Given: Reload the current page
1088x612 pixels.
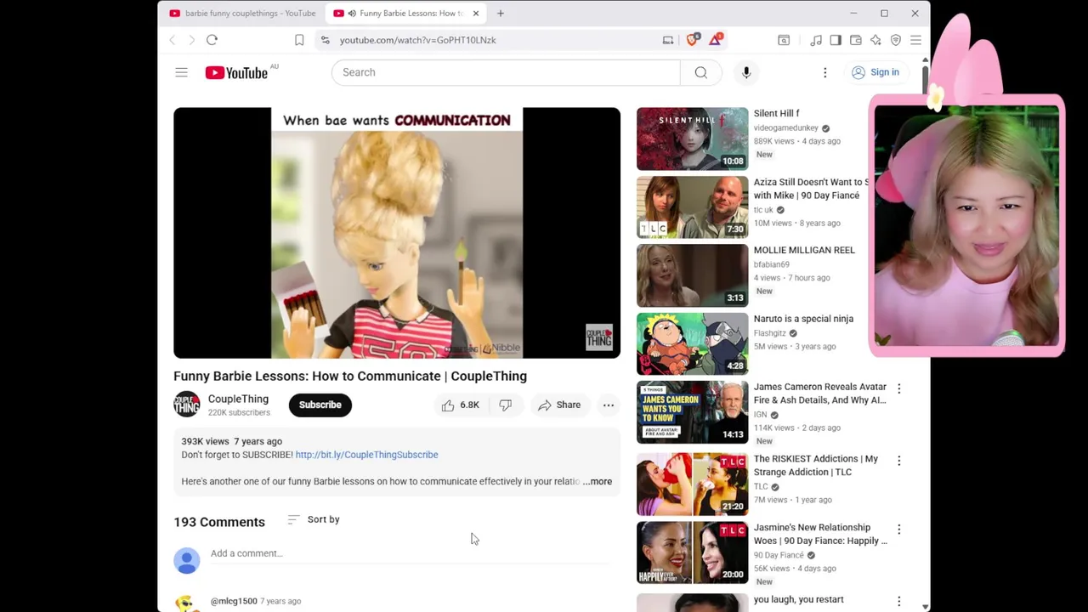Looking at the screenshot, I should coord(212,40).
